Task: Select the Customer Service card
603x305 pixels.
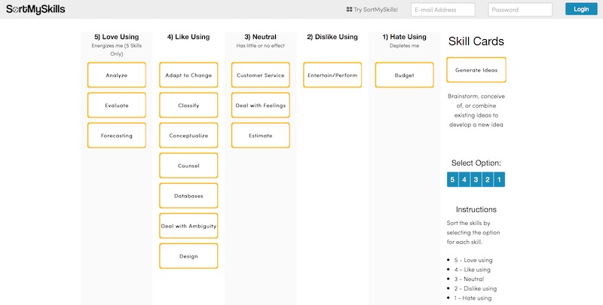Action: point(260,75)
